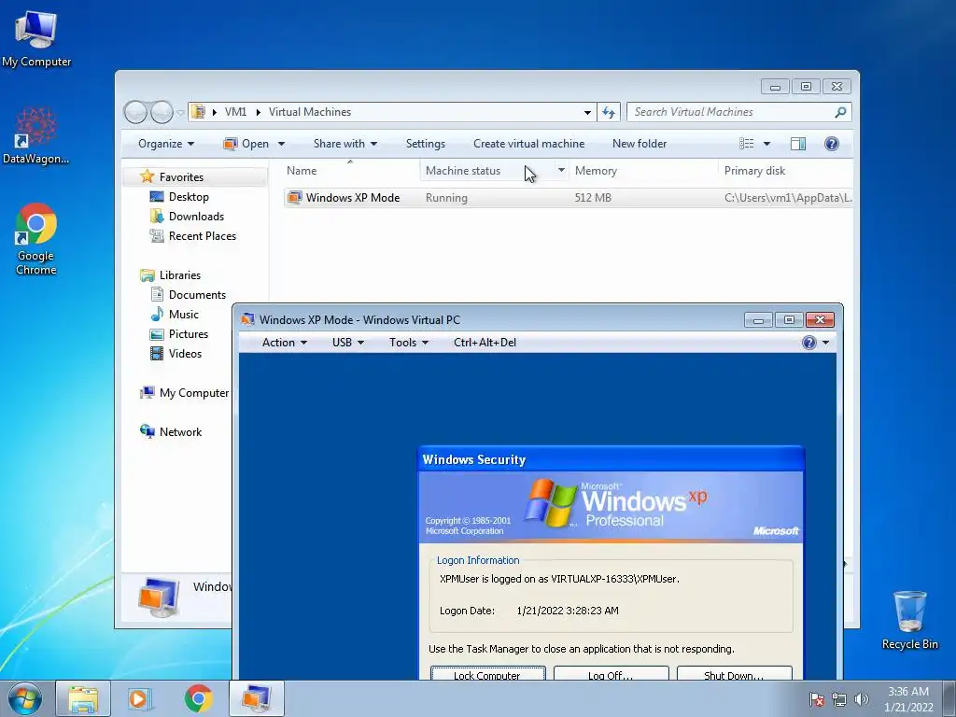Select Network in navigation pane
Screen dimensions: 956x717
point(180,432)
